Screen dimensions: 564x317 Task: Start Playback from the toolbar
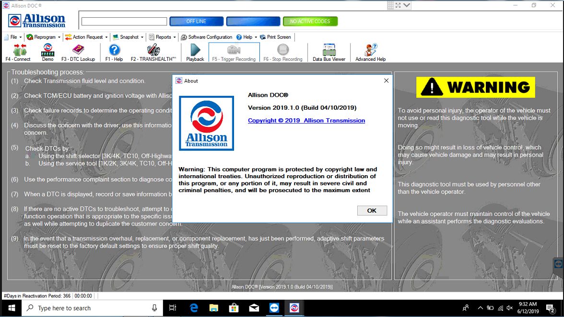pos(195,52)
